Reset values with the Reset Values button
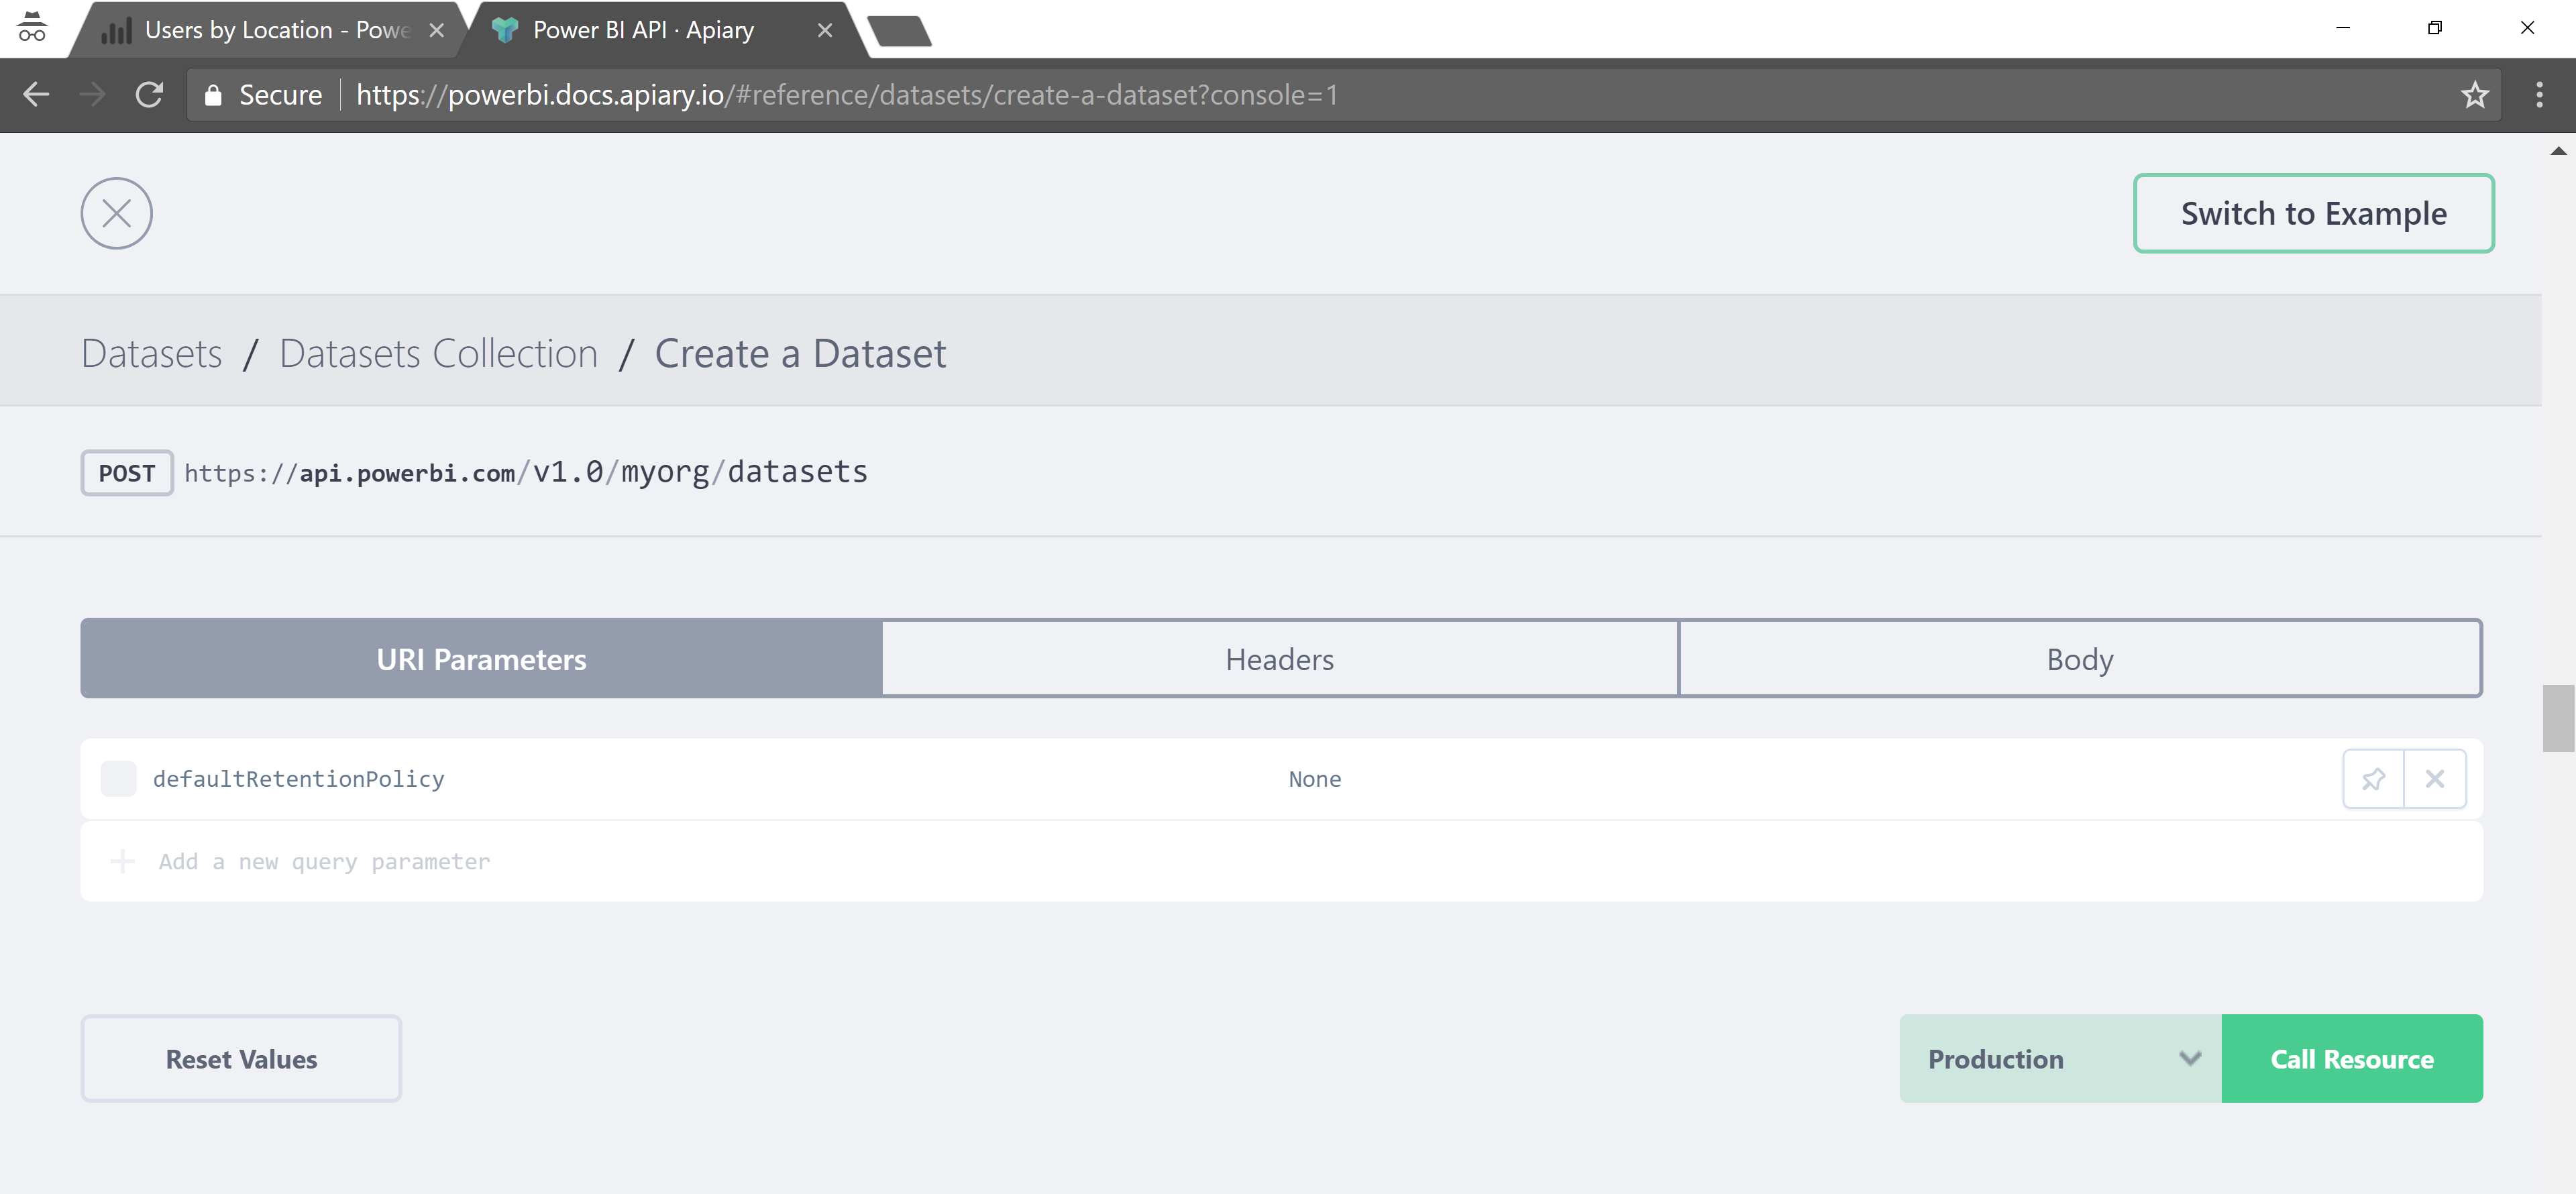Screen dimensions: 2576x1194 (241, 1058)
